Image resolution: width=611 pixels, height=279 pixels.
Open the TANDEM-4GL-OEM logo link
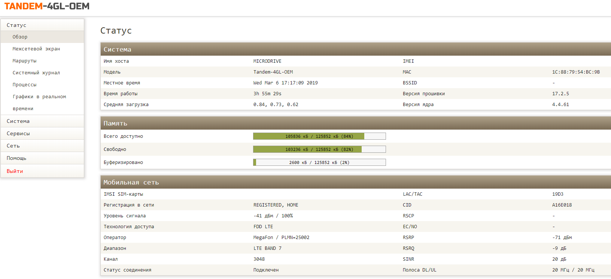pos(47,6)
